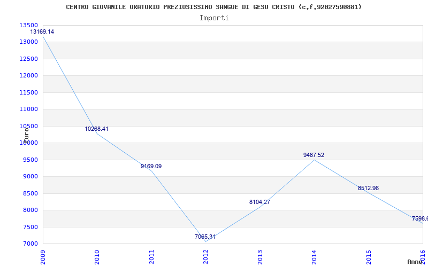Click the Anno x-axis title
The height and width of the screenshot is (267, 428).
(415, 262)
